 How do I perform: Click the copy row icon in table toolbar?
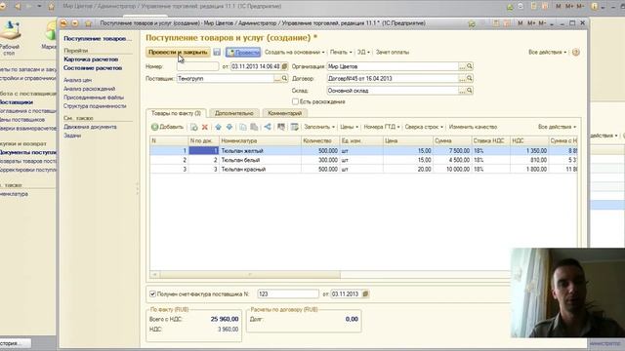click(194, 127)
